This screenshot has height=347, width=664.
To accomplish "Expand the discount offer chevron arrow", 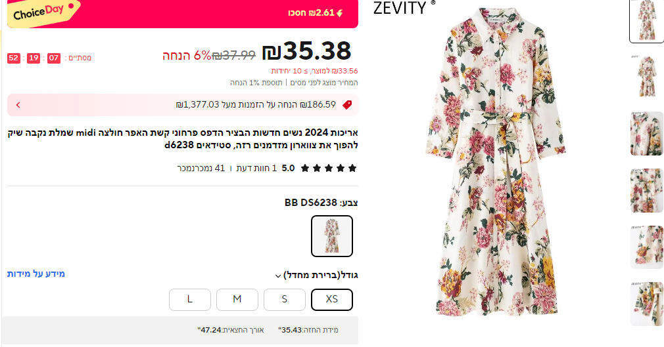I will [18, 104].
